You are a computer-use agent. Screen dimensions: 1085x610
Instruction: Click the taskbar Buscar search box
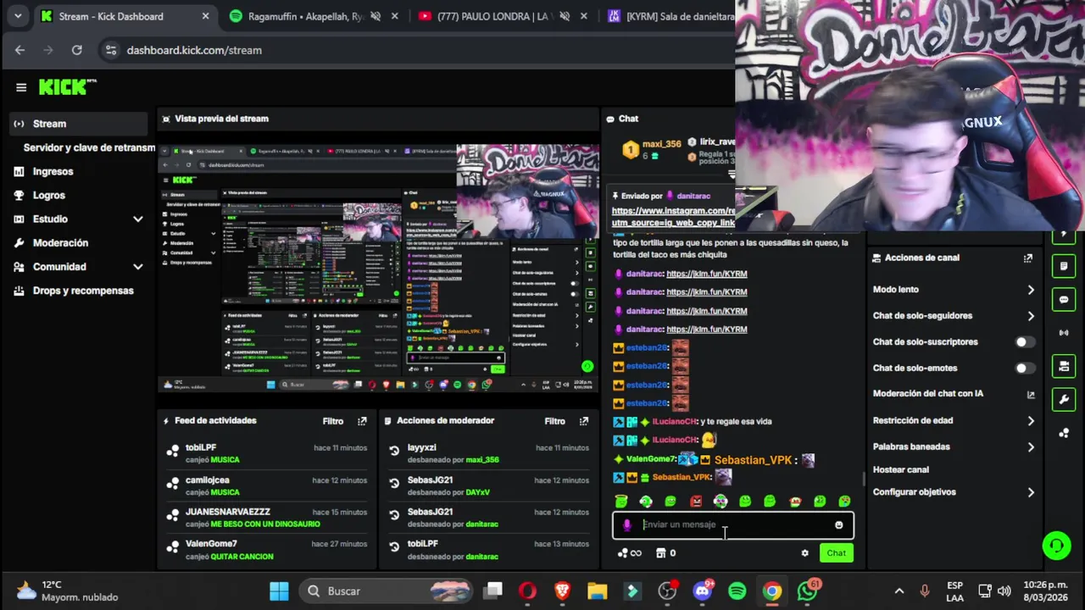point(385,591)
